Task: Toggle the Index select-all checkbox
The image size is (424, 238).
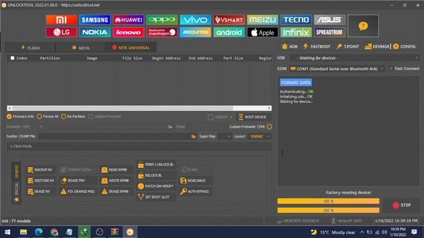Action: [x=12, y=58]
